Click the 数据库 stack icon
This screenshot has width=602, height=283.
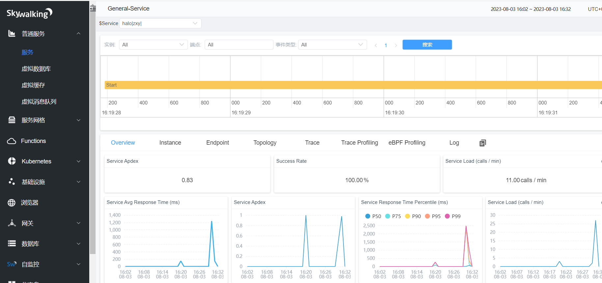(x=12, y=243)
